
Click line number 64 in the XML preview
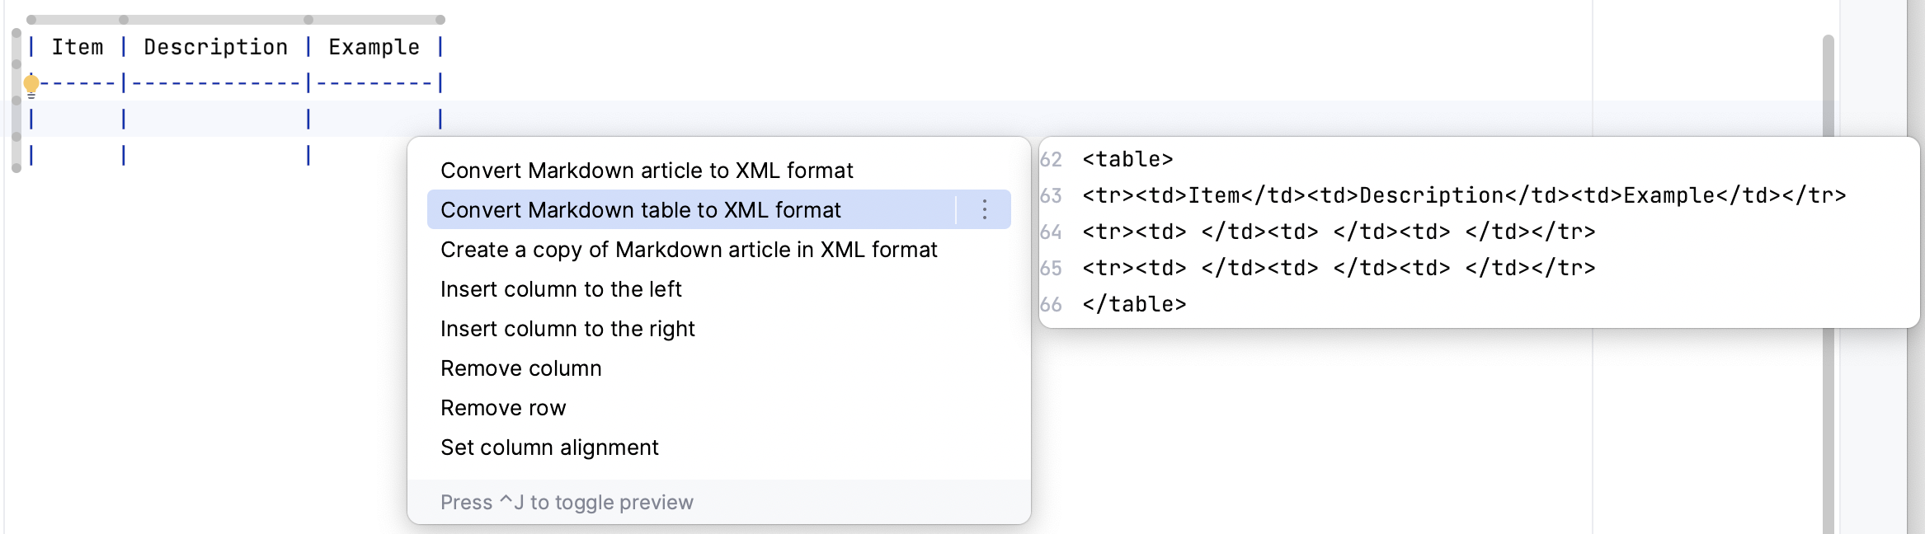[x=1051, y=231]
